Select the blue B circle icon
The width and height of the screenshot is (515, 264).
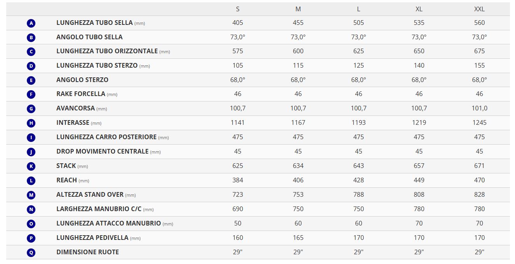coord(31,38)
